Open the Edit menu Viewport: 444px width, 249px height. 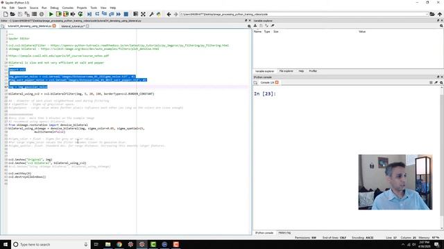click(12, 8)
